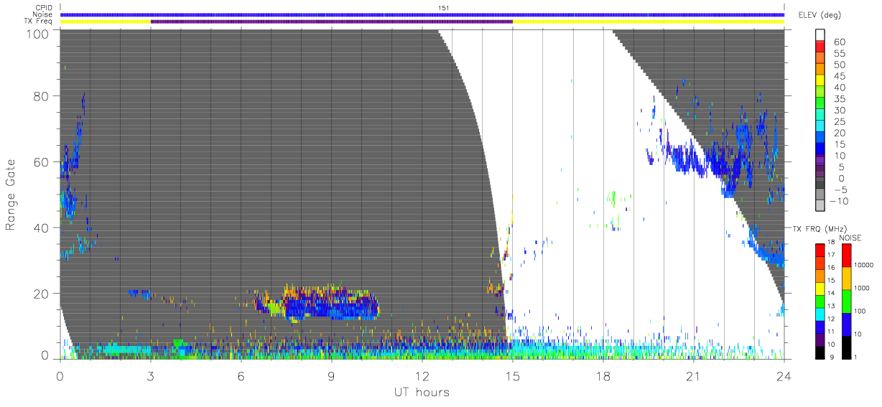Click x-axis tick label "15" under the plot
The image size is (882, 407).
512,375
